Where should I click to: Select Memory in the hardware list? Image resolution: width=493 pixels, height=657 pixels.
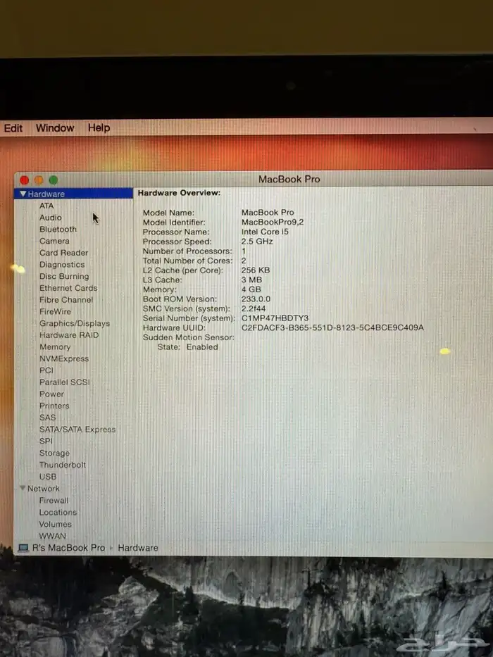55,347
